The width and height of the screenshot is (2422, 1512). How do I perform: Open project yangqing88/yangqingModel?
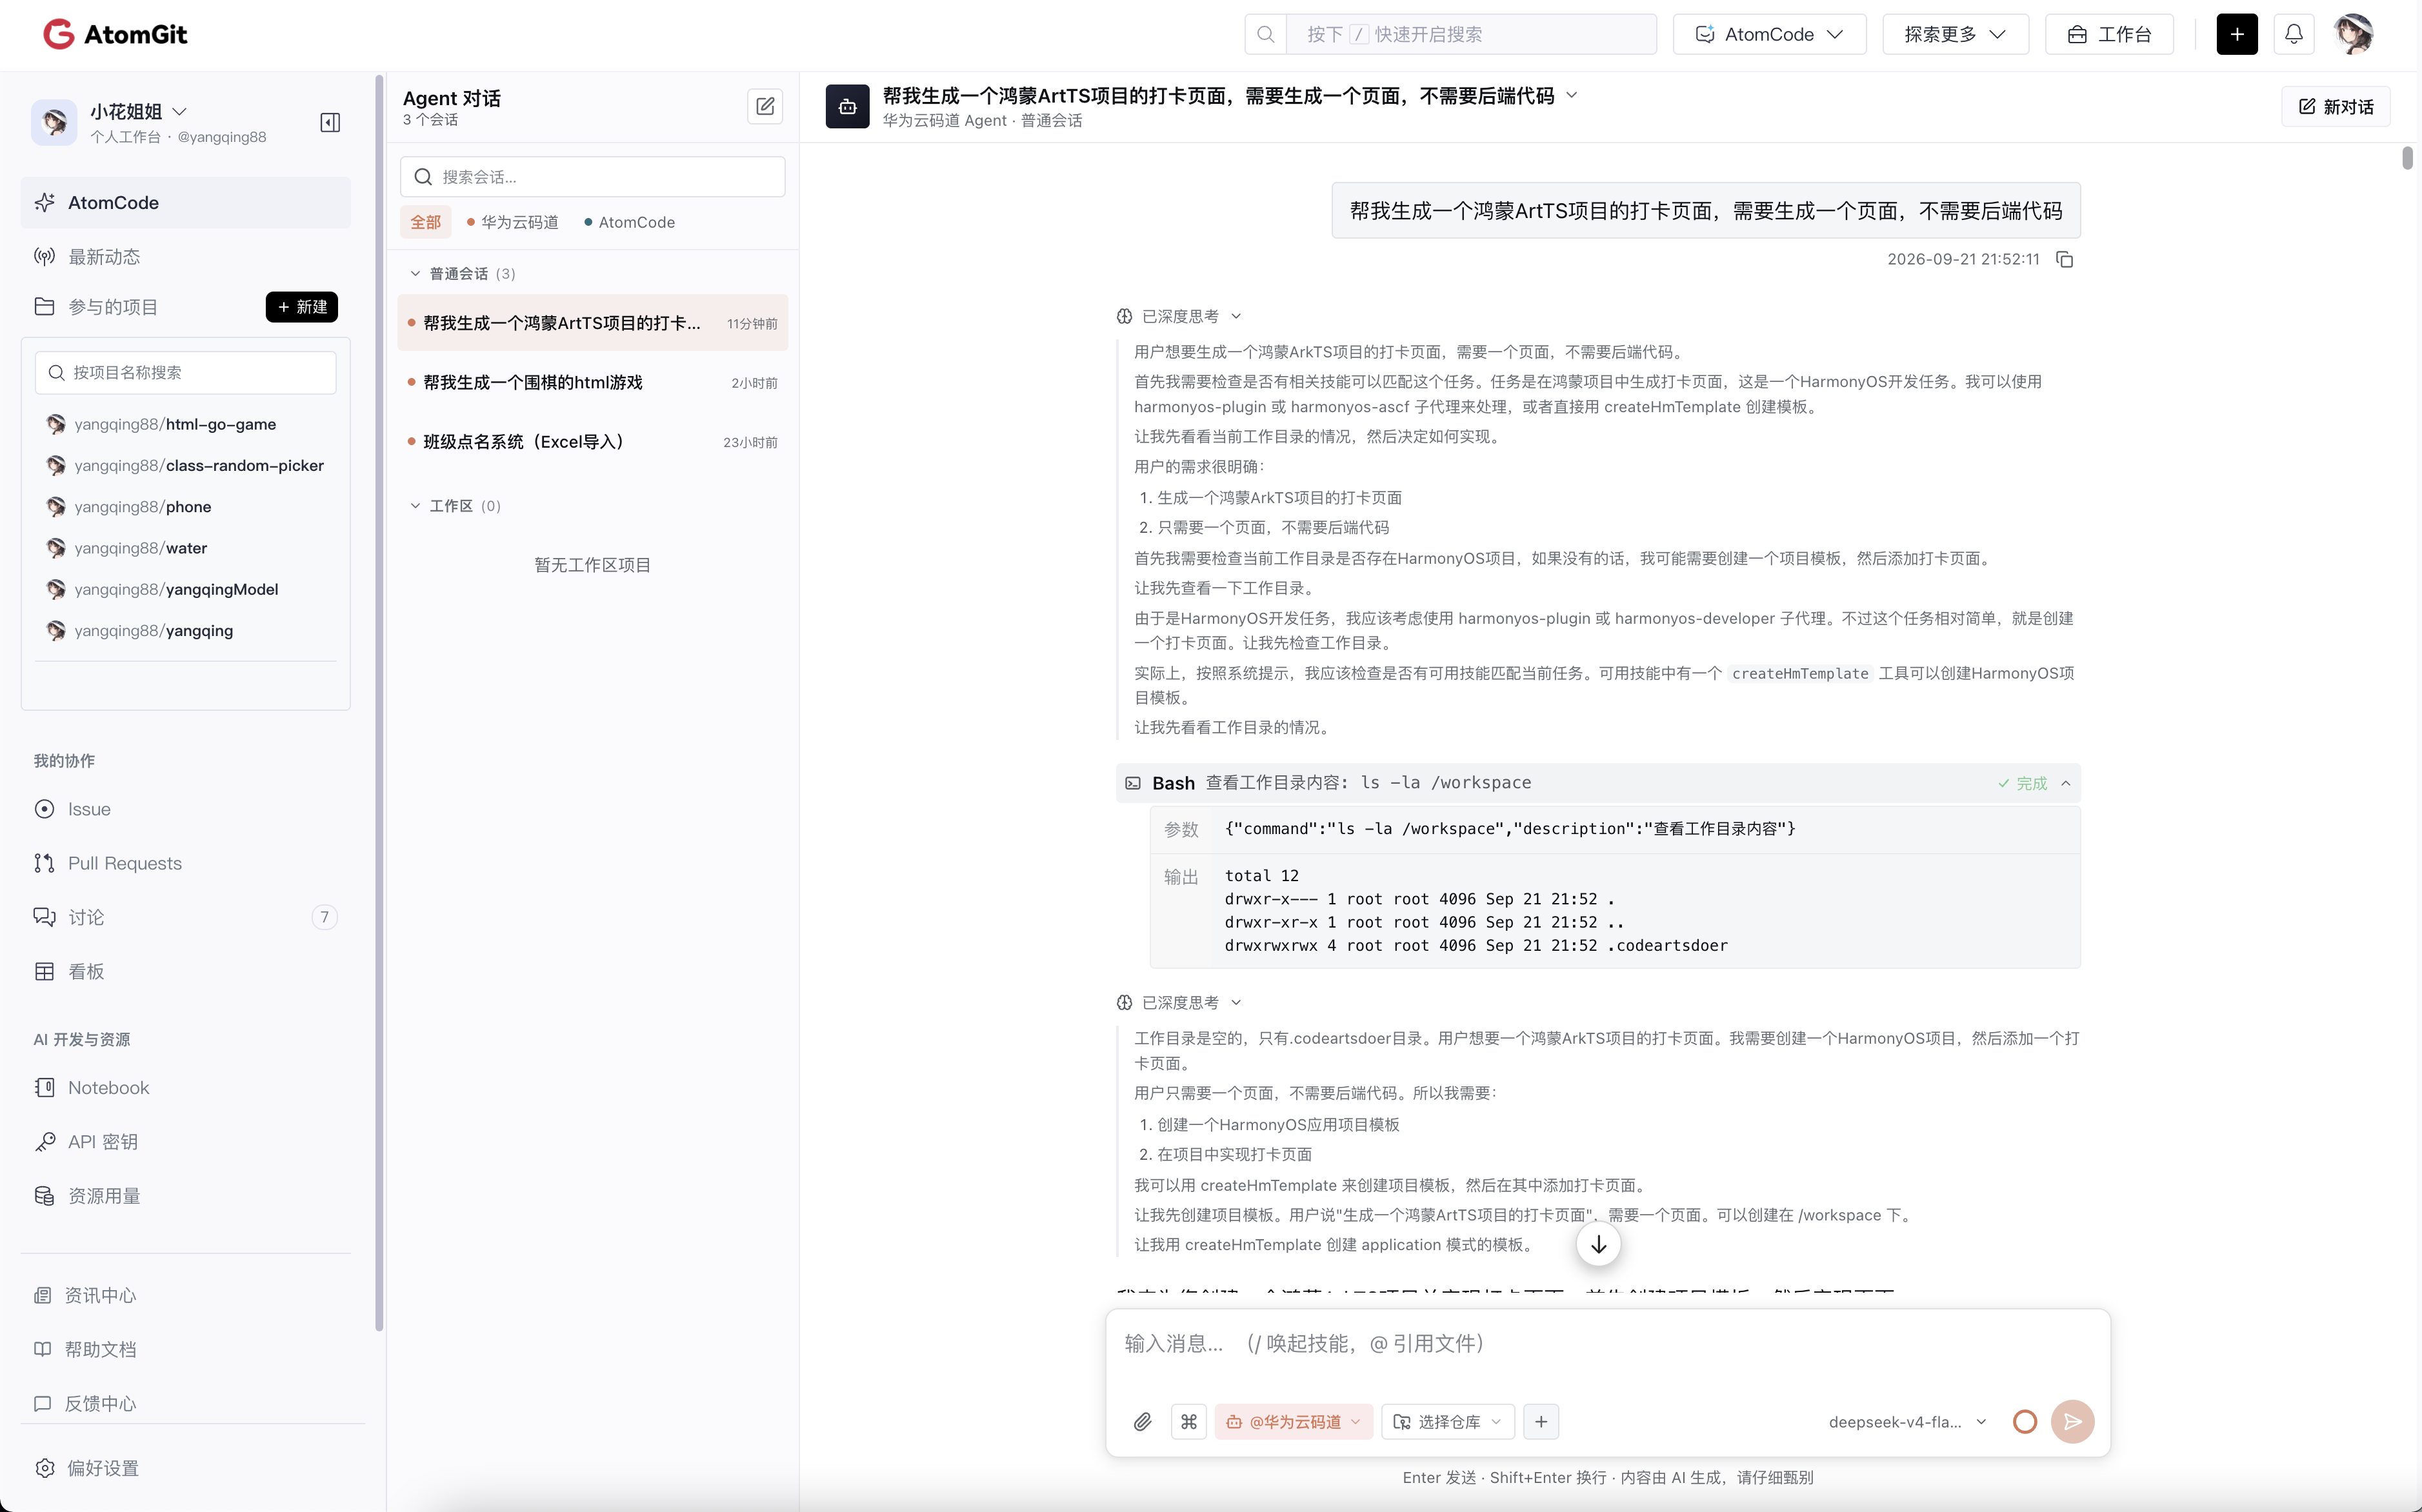click(176, 589)
